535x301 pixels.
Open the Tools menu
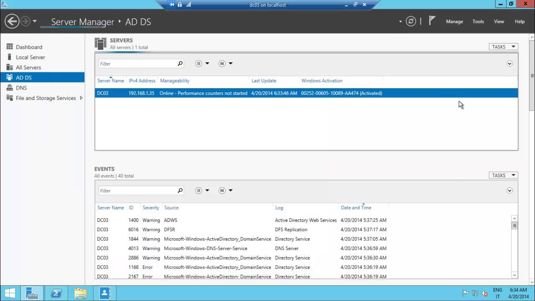coord(478,21)
